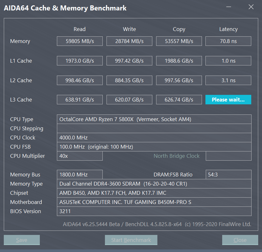Click the CPU Stepping label
This screenshot has width=262, height=252.
[27, 129]
